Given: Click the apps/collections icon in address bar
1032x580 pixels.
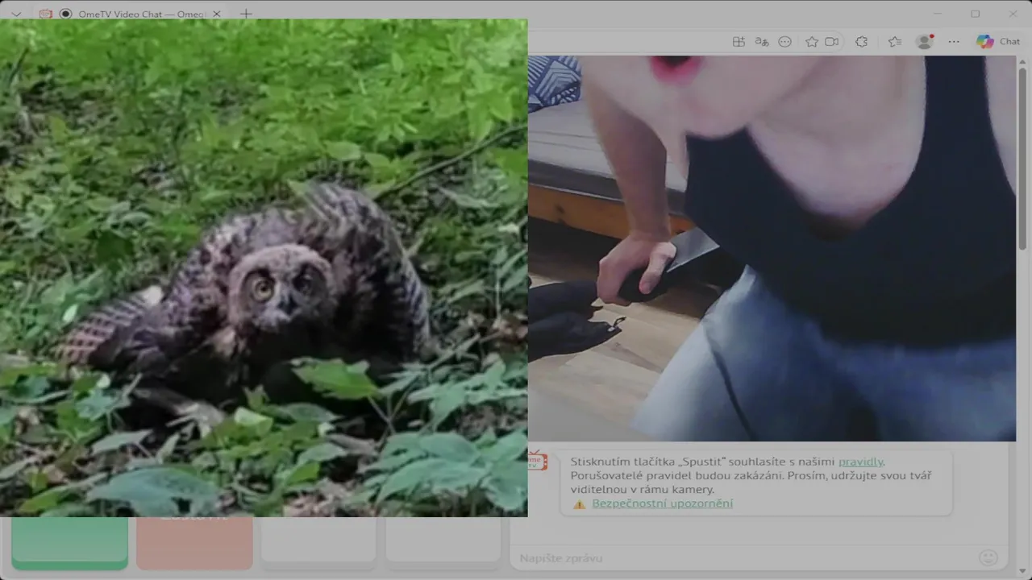Looking at the screenshot, I should (x=739, y=42).
